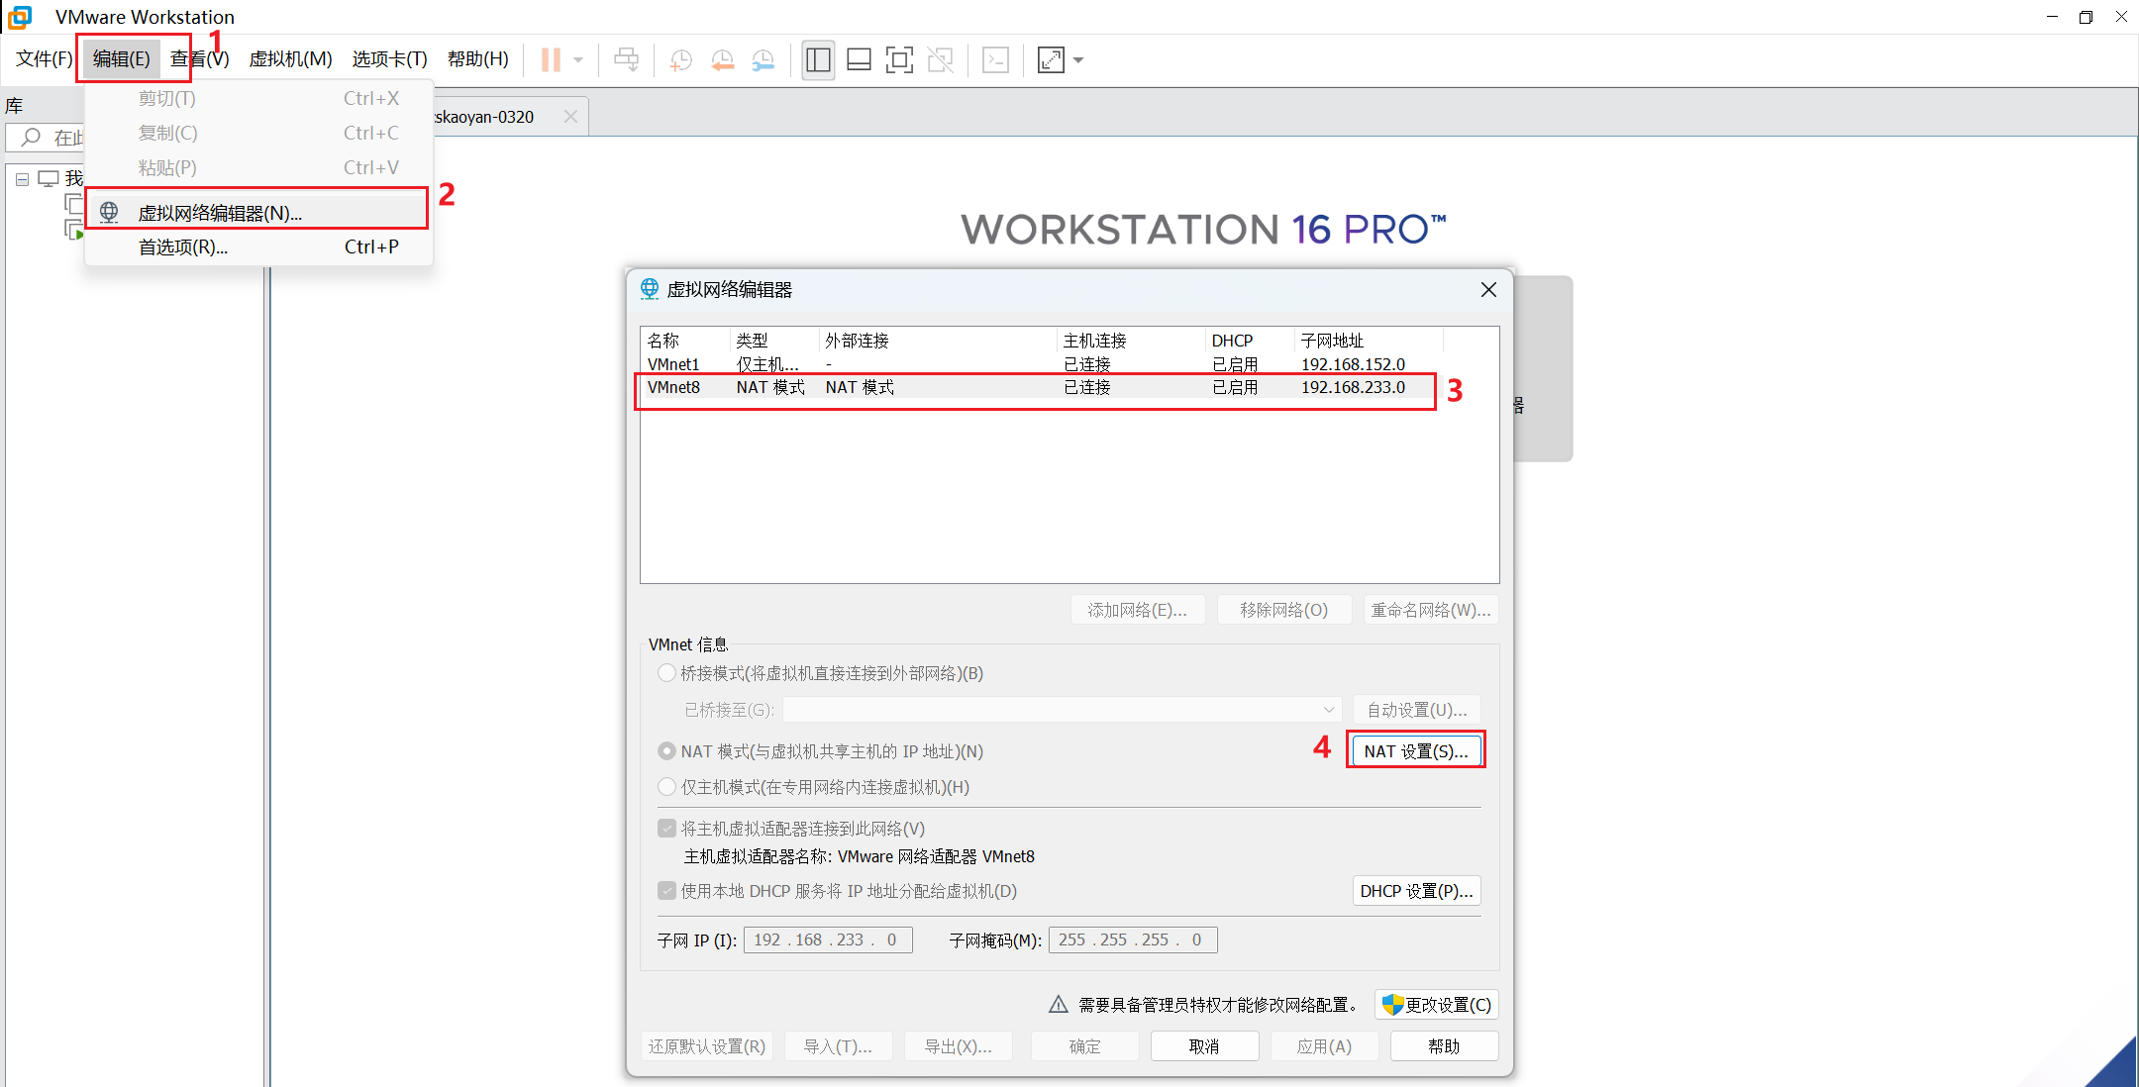
Task: Click the 子网掩码 input field
Action: pyautogui.click(x=1133, y=939)
